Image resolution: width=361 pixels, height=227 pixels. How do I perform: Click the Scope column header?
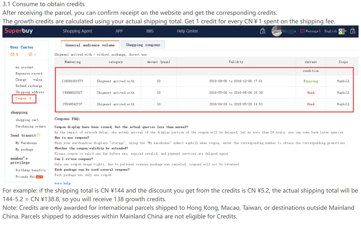click(x=343, y=62)
